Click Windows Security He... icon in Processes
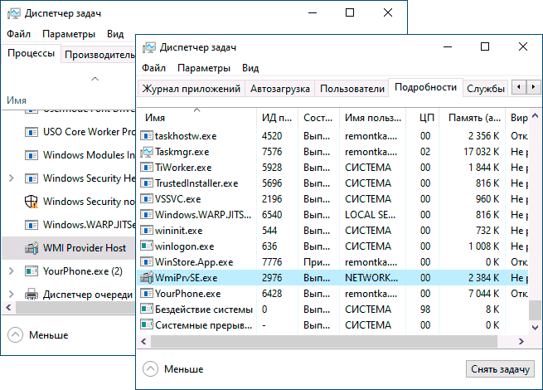Screen dimensions: 543x390 tap(32, 178)
